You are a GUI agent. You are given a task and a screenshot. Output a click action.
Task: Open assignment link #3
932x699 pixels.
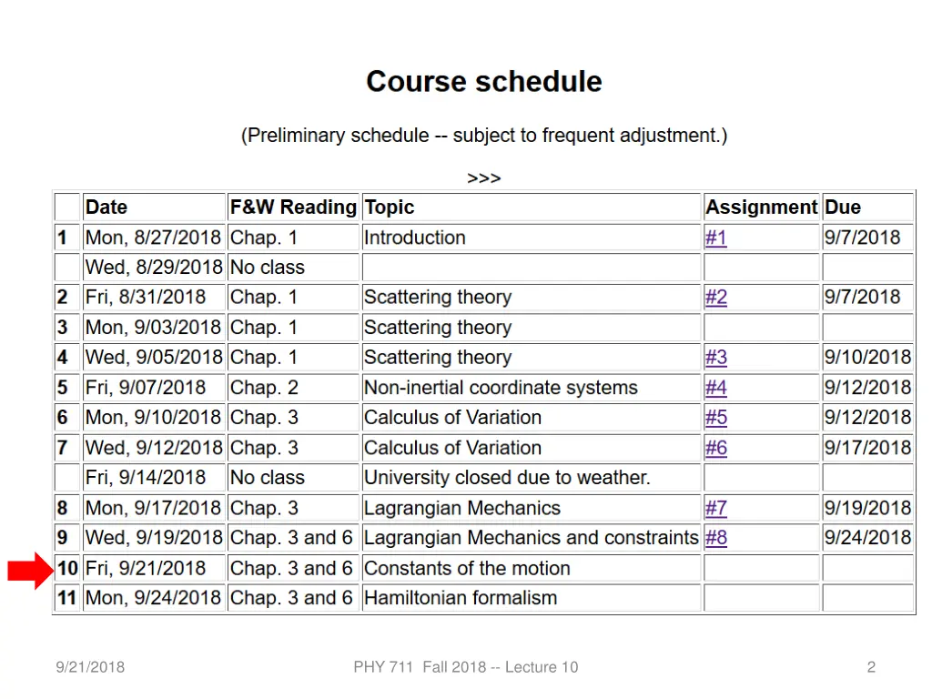point(715,357)
